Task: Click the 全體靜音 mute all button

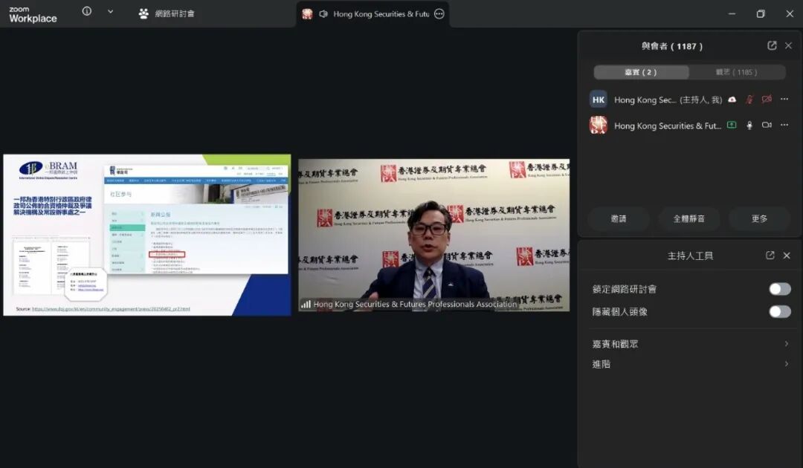Action: 688,218
